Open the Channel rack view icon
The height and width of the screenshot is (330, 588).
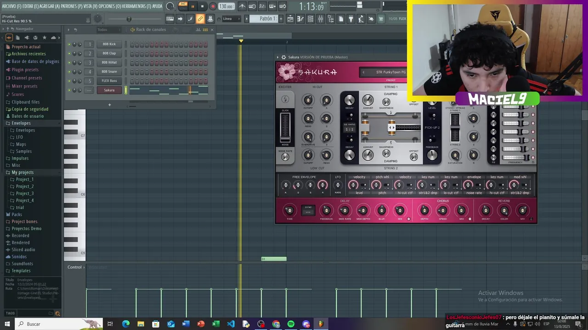311,19
